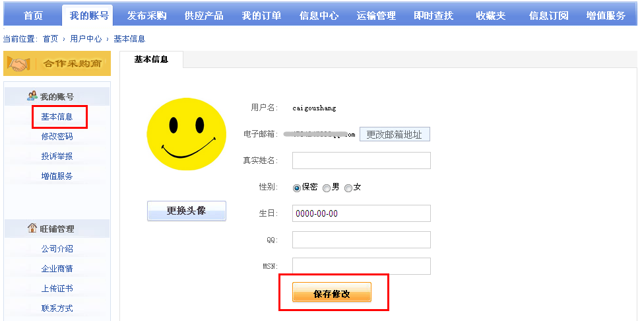Click the 生日 date field

coord(361,213)
